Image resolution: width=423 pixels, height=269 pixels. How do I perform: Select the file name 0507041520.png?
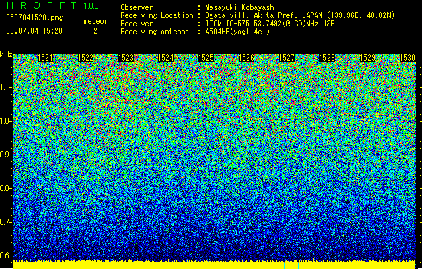click(34, 17)
